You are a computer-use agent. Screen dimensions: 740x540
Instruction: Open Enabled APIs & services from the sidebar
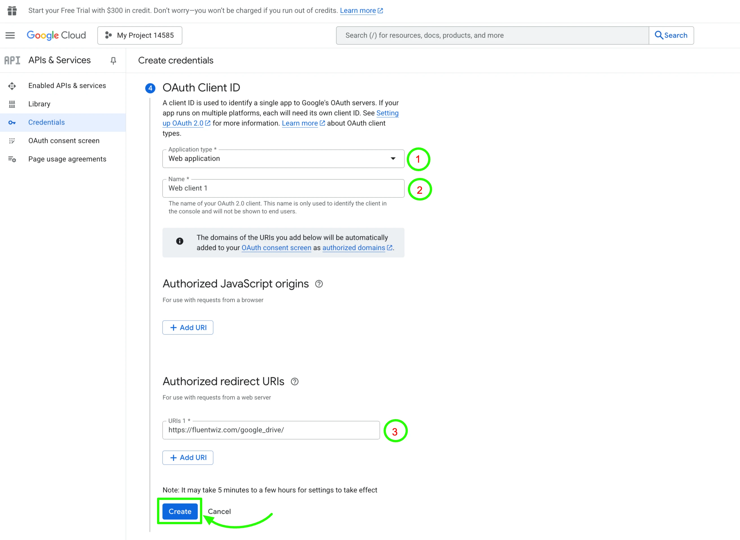click(x=67, y=86)
